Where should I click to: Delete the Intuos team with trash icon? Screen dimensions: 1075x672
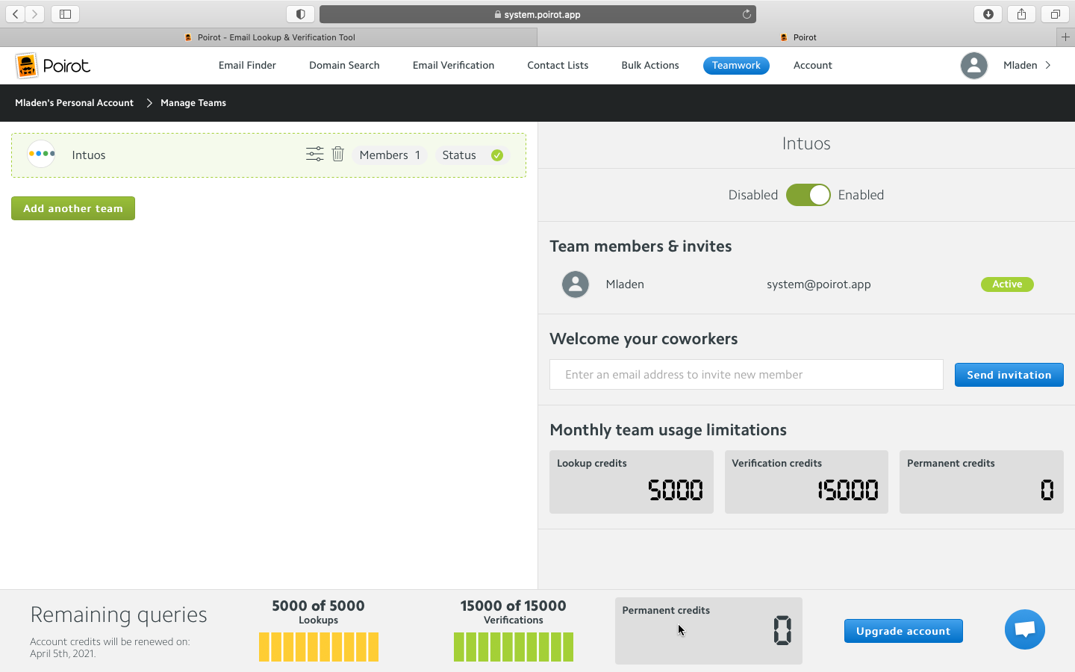pos(337,154)
